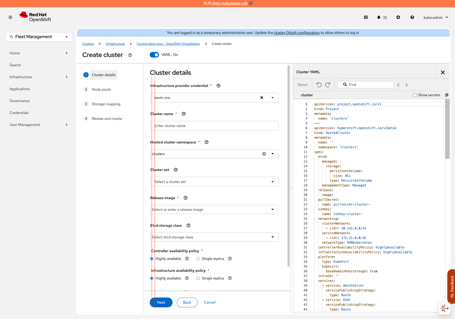Viewport: 455px width, 319px height.
Task: Enable the Show secrets checkbox
Action: [x=415, y=95]
